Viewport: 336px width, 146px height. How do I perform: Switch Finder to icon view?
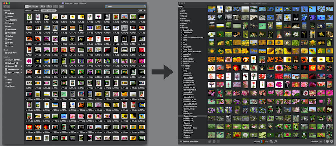pyautogui.click(x=26, y=7)
